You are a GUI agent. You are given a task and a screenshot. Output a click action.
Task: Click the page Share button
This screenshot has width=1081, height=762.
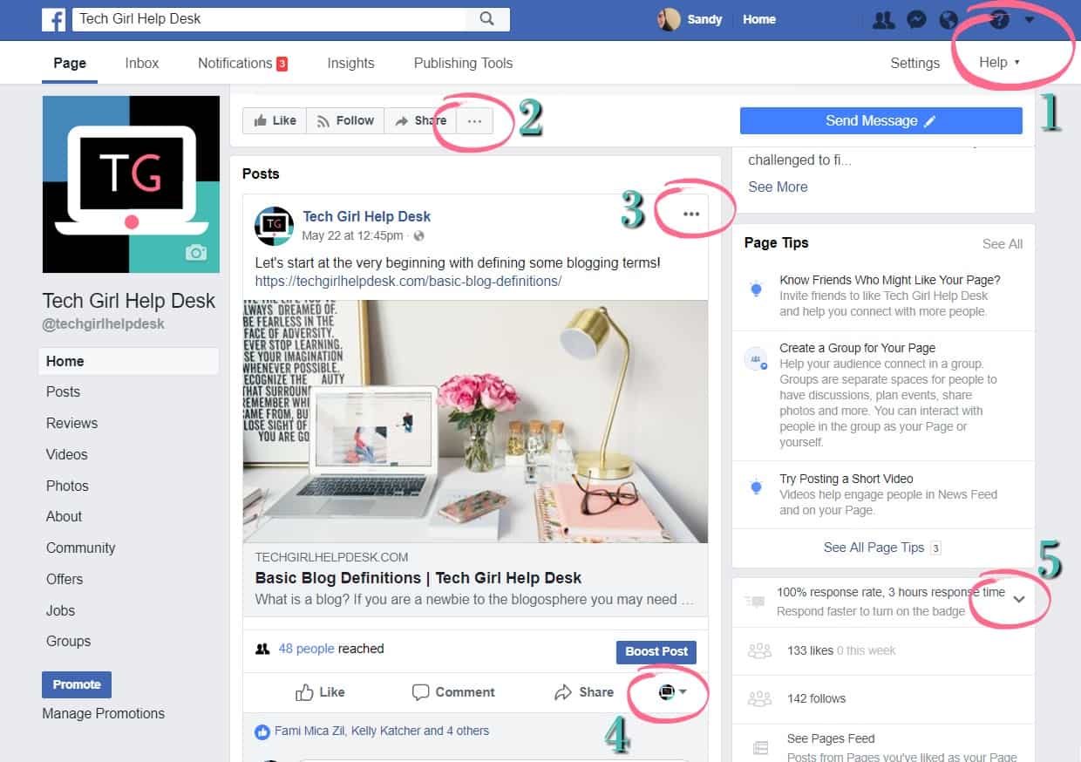tap(420, 120)
